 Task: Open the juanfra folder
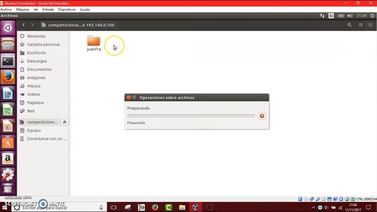pos(94,44)
